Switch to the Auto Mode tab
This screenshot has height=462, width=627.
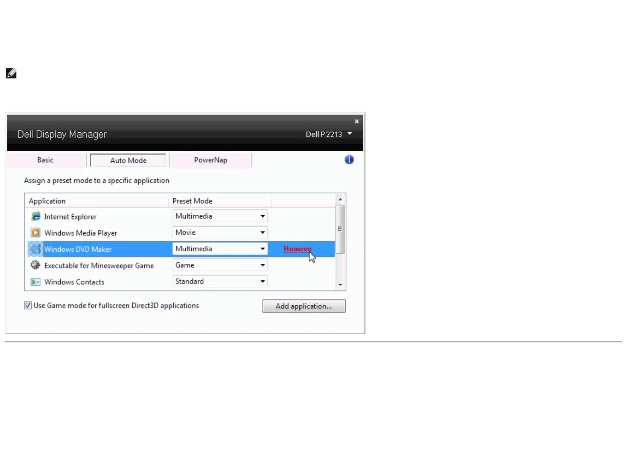coord(128,160)
